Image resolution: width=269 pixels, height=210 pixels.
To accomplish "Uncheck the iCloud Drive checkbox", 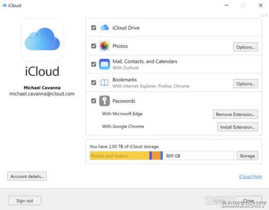I will coord(93,27).
